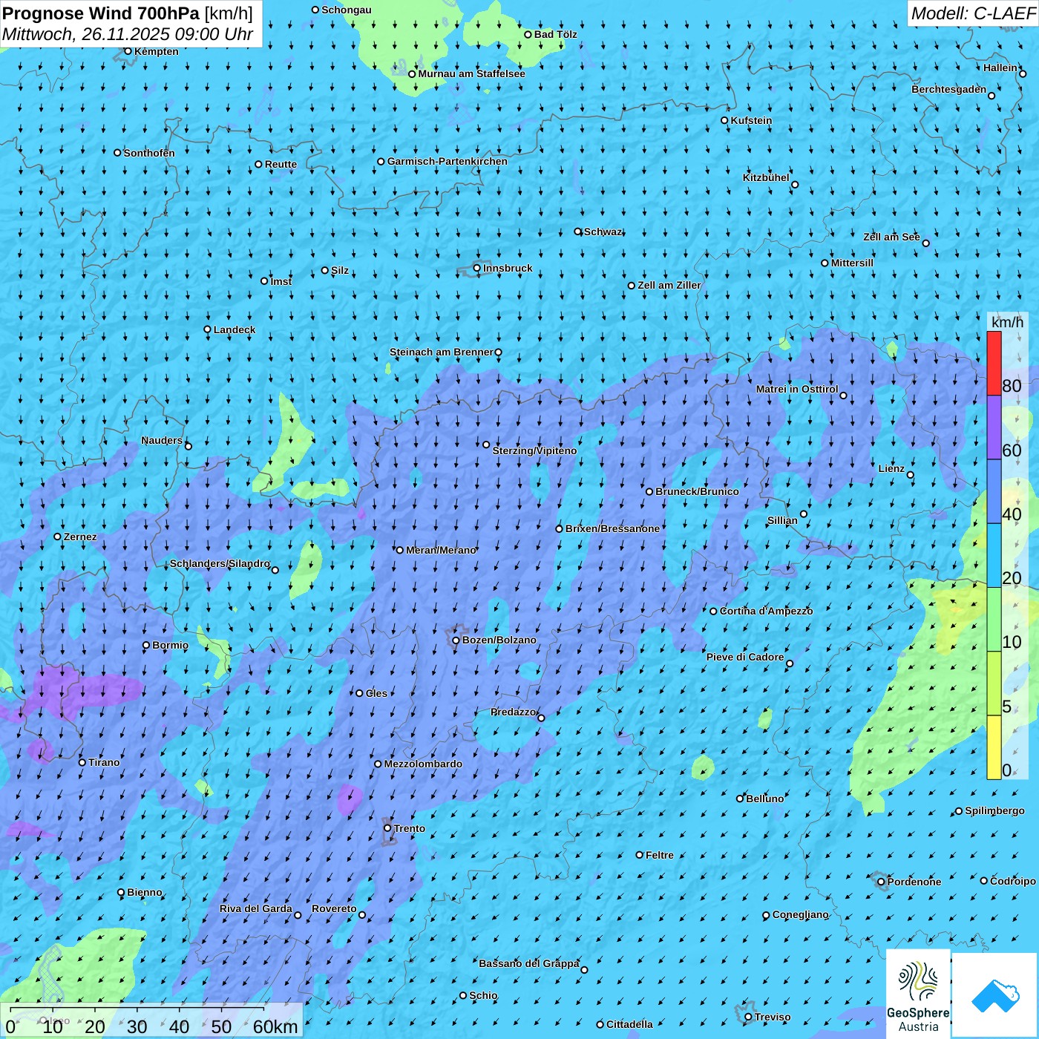This screenshot has height=1039, width=1039.
Task: Click the Landeck city marker
Action: tap(207, 330)
